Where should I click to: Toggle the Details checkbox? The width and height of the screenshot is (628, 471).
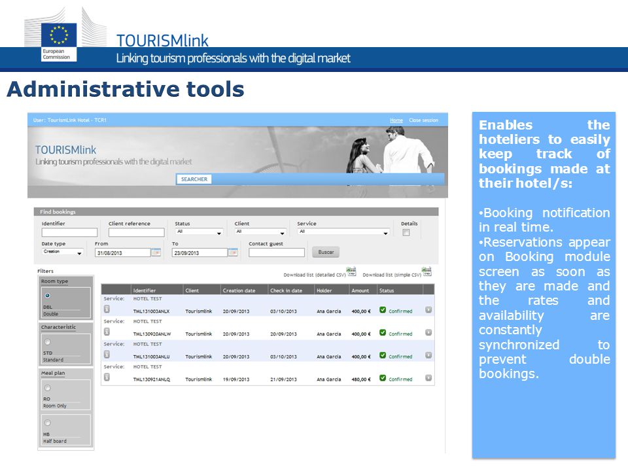[x=406, y=233]
